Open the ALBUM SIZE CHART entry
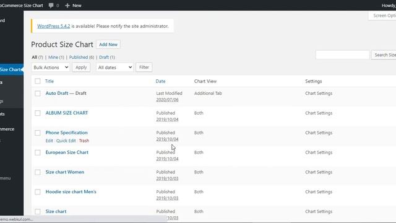This screenshot has height=223, width=396. pyautogui.click(x=67, y=113)
